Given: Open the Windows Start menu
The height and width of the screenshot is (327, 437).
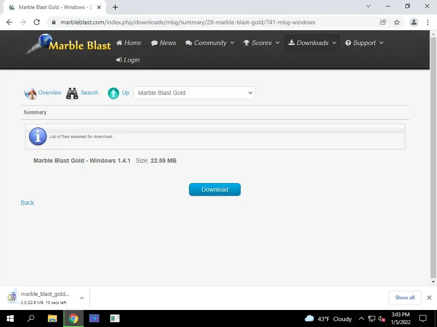Looking at the screenshot, I should (x=10, y=318).
